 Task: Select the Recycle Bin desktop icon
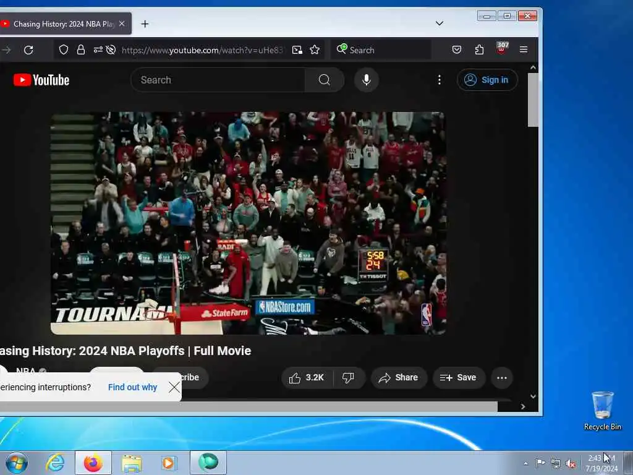pyautogui.click(x=602, y=411)
